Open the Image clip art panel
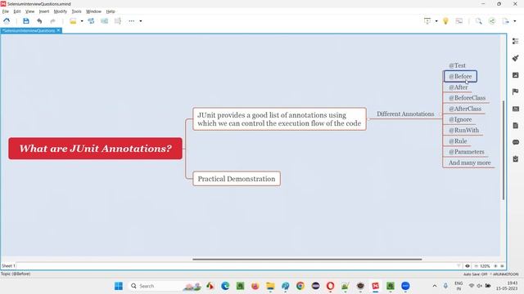The height and width of the screenshot is (294, 524). [x=515, y=75]
